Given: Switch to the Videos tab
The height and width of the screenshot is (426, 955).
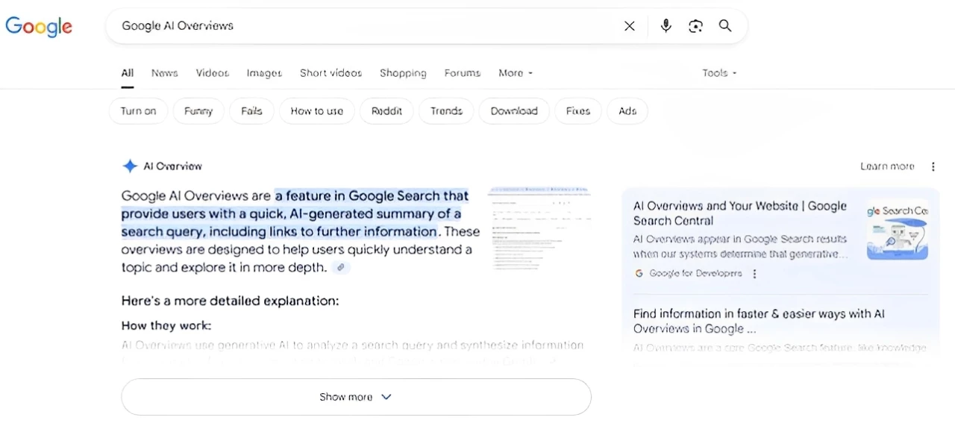Looking at the screenshot, I should 212,73.
